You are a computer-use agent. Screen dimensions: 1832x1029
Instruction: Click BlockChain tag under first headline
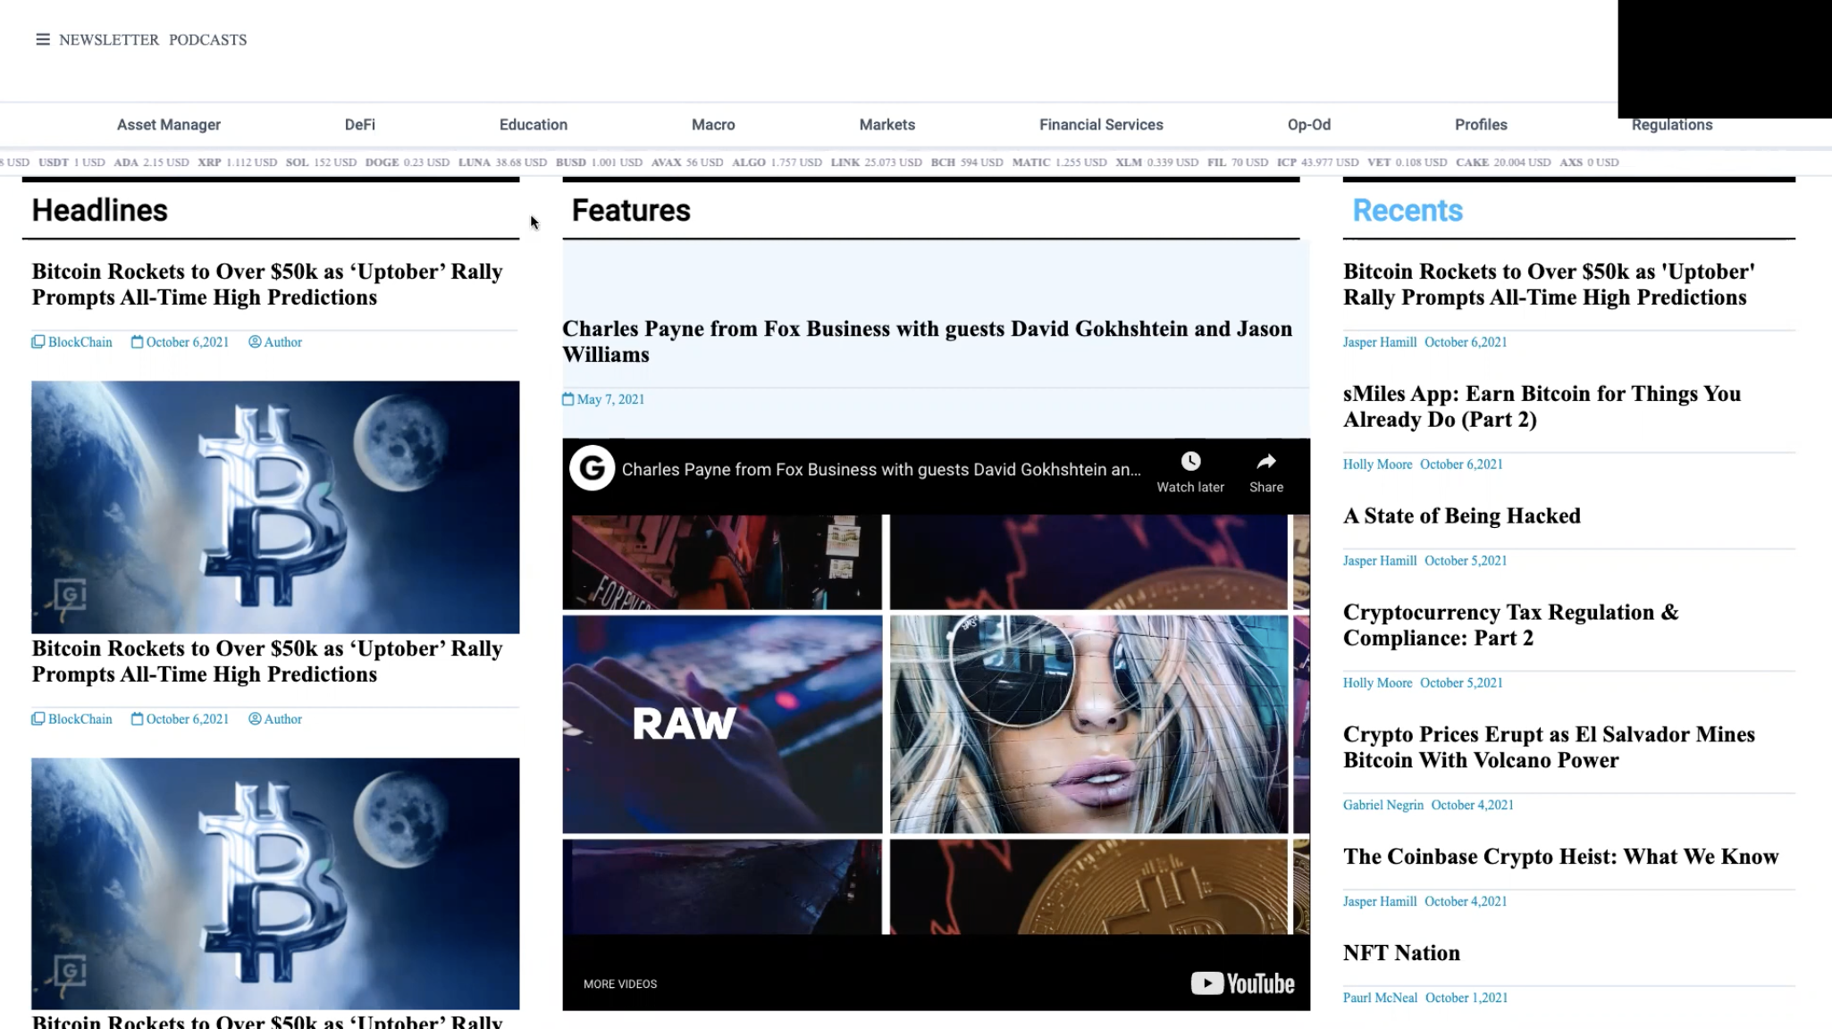[x=72, y=342]
